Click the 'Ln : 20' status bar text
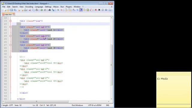 click(x=35, y=105)
